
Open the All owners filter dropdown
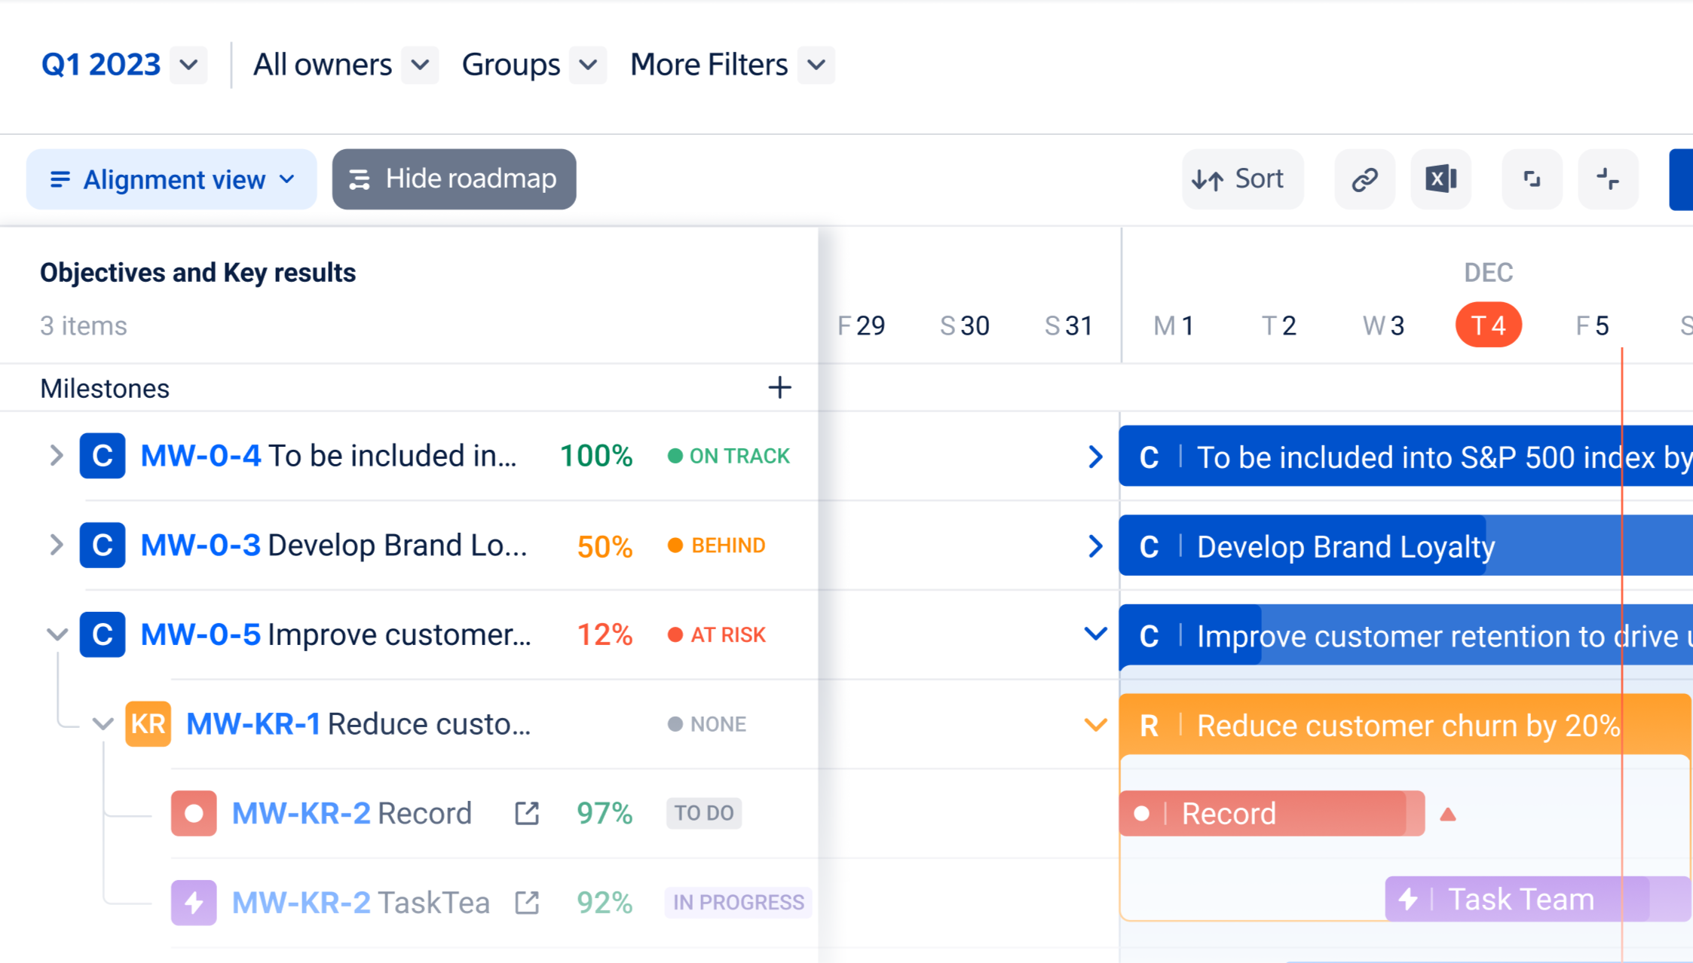coord(420,65)
